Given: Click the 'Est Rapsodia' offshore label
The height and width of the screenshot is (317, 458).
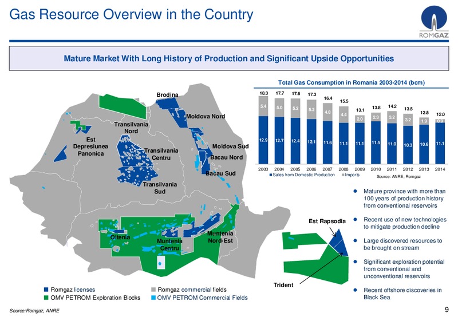Looking at the screenshot, I should 327,221.
